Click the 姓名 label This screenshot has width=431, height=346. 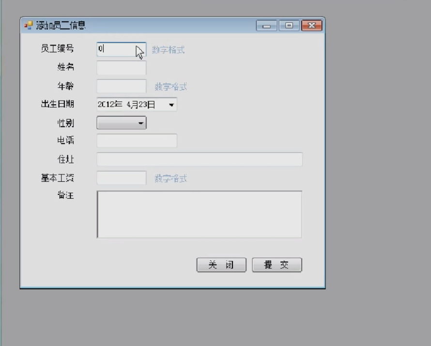pyautogui.click(x=66, y=67)
